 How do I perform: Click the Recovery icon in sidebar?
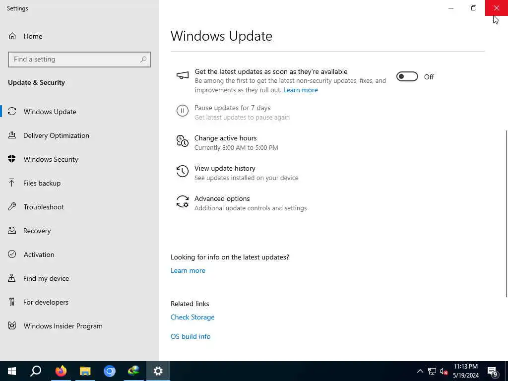click(12, 231)
